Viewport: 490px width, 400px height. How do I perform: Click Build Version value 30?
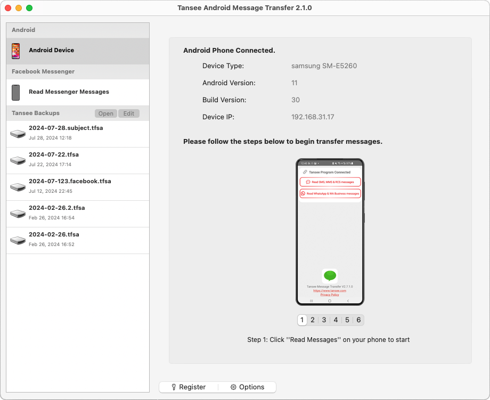[295, 100]
